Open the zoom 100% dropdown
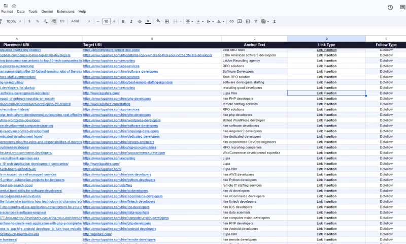406x244 pixels. pyautogui.click(x=14, y=21)
